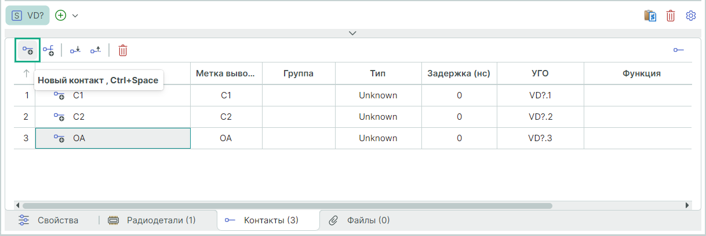The width and height of the screenshot is (706, 236).
Task: Sort rows using the arrow column header
Action: point(26,73)
